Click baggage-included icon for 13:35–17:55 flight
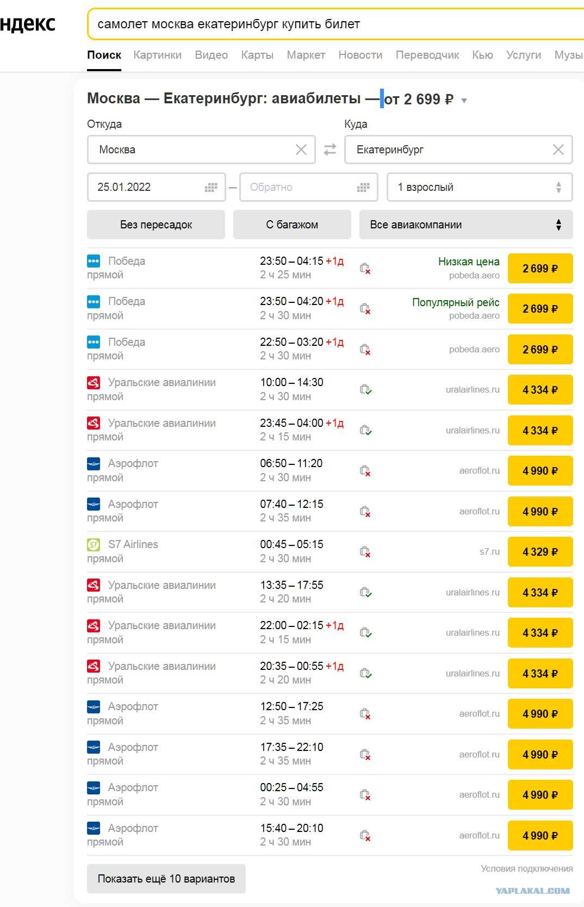The image size is (584, 907). [365, 592]
